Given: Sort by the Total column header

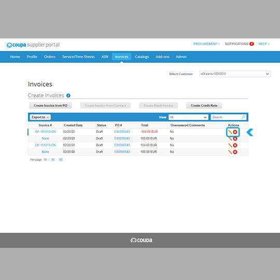Looking at the screenshot, I should pyautogui.click(x=145, y=125).
